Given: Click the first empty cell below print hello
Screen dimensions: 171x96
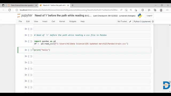Looking at the screenshot, I should click(92, 56).
